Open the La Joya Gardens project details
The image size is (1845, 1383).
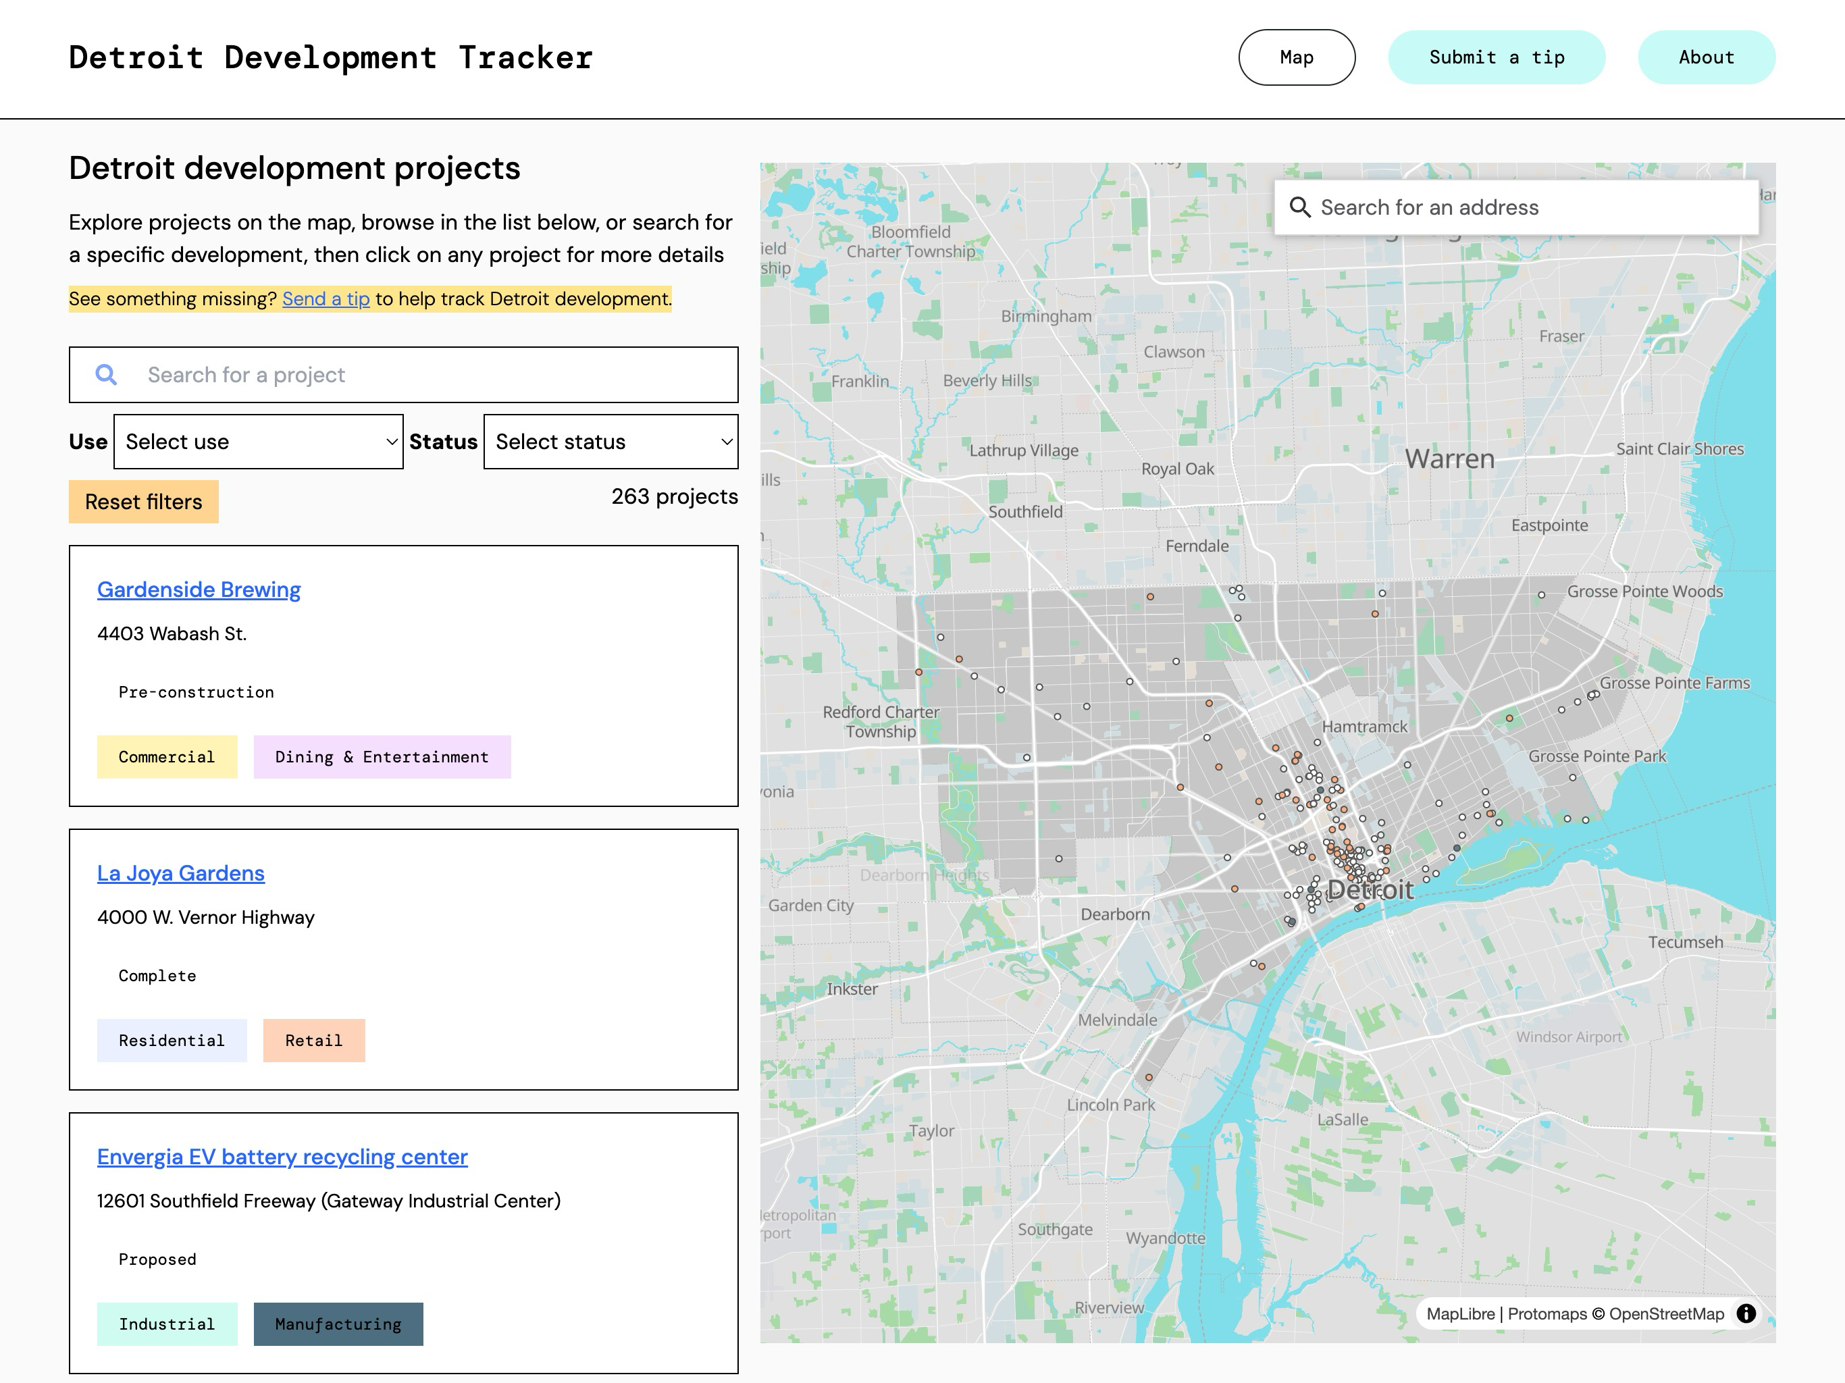click(x=181, y=873)
